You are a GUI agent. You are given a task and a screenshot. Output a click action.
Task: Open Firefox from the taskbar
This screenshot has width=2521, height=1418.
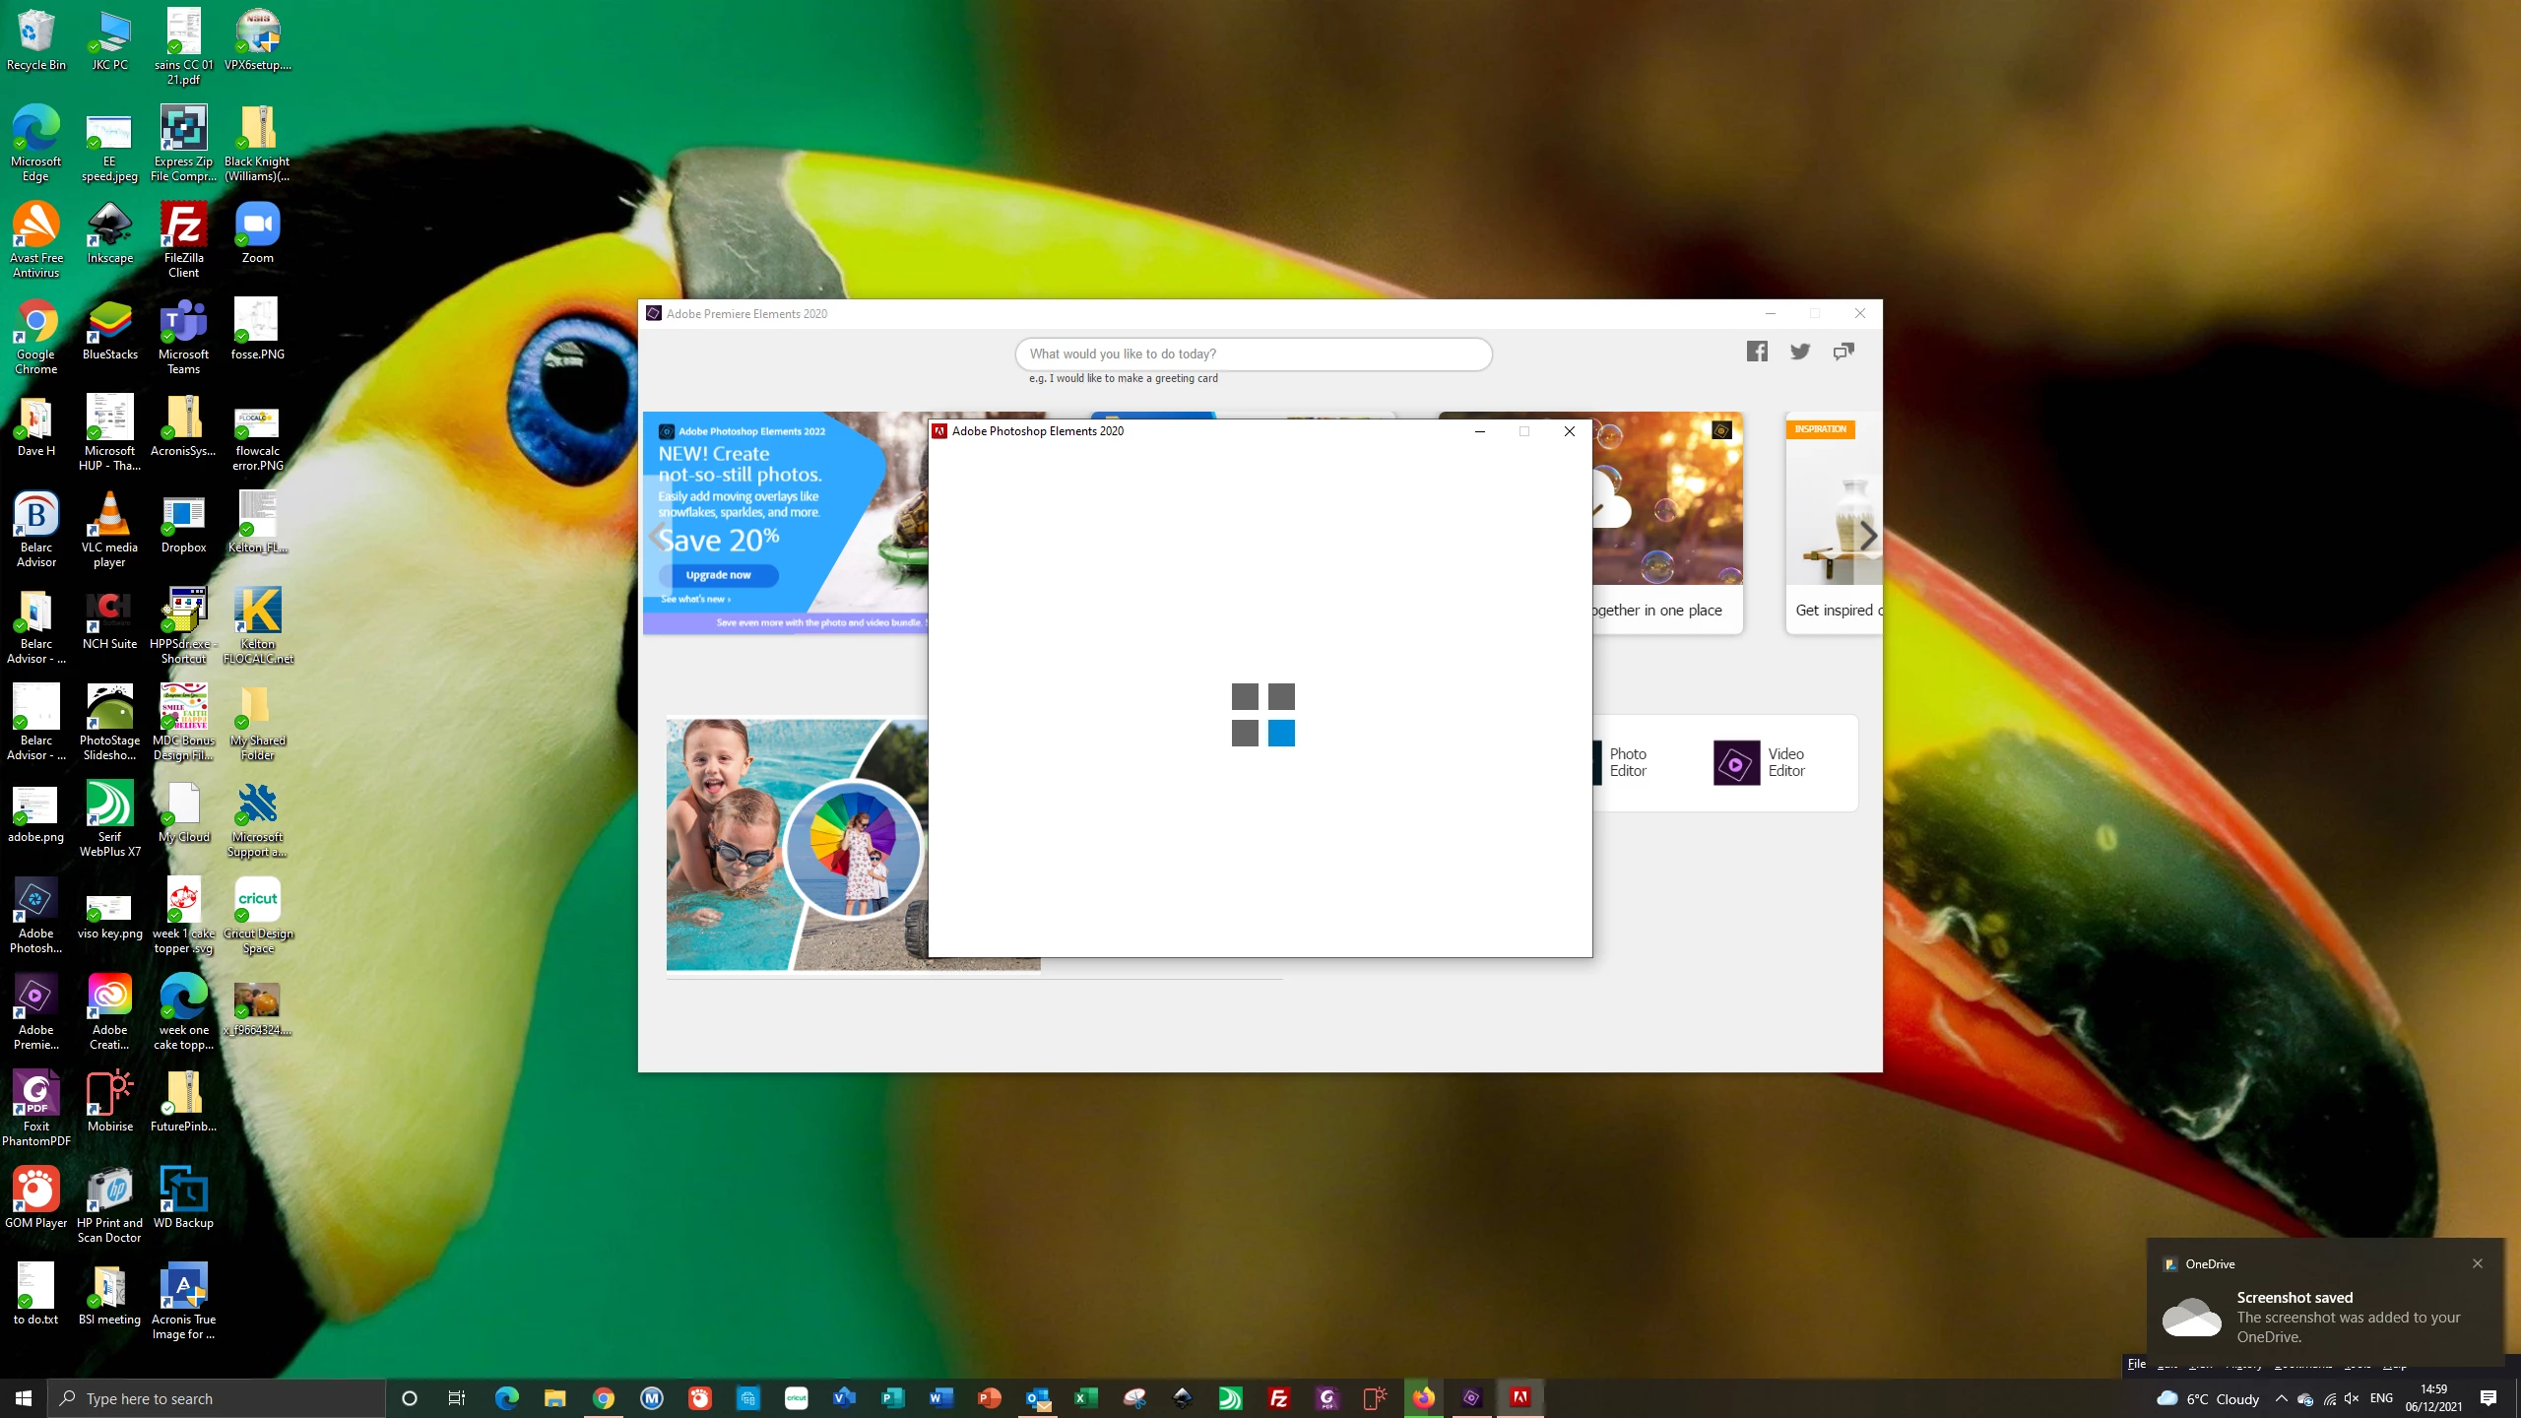point(1423,1397)
